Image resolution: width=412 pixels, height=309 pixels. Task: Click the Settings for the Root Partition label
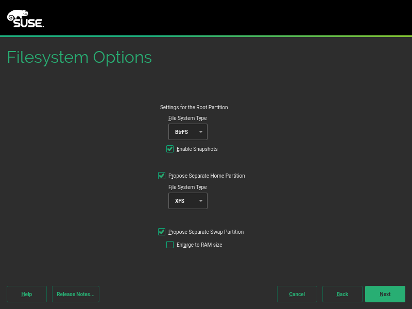pos(194,107)
